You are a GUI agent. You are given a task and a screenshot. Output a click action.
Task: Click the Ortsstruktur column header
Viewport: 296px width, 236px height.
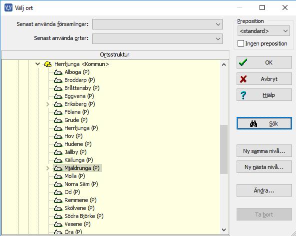point(115,54)
